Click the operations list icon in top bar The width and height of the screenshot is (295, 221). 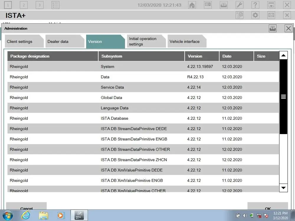coord(55,5)
